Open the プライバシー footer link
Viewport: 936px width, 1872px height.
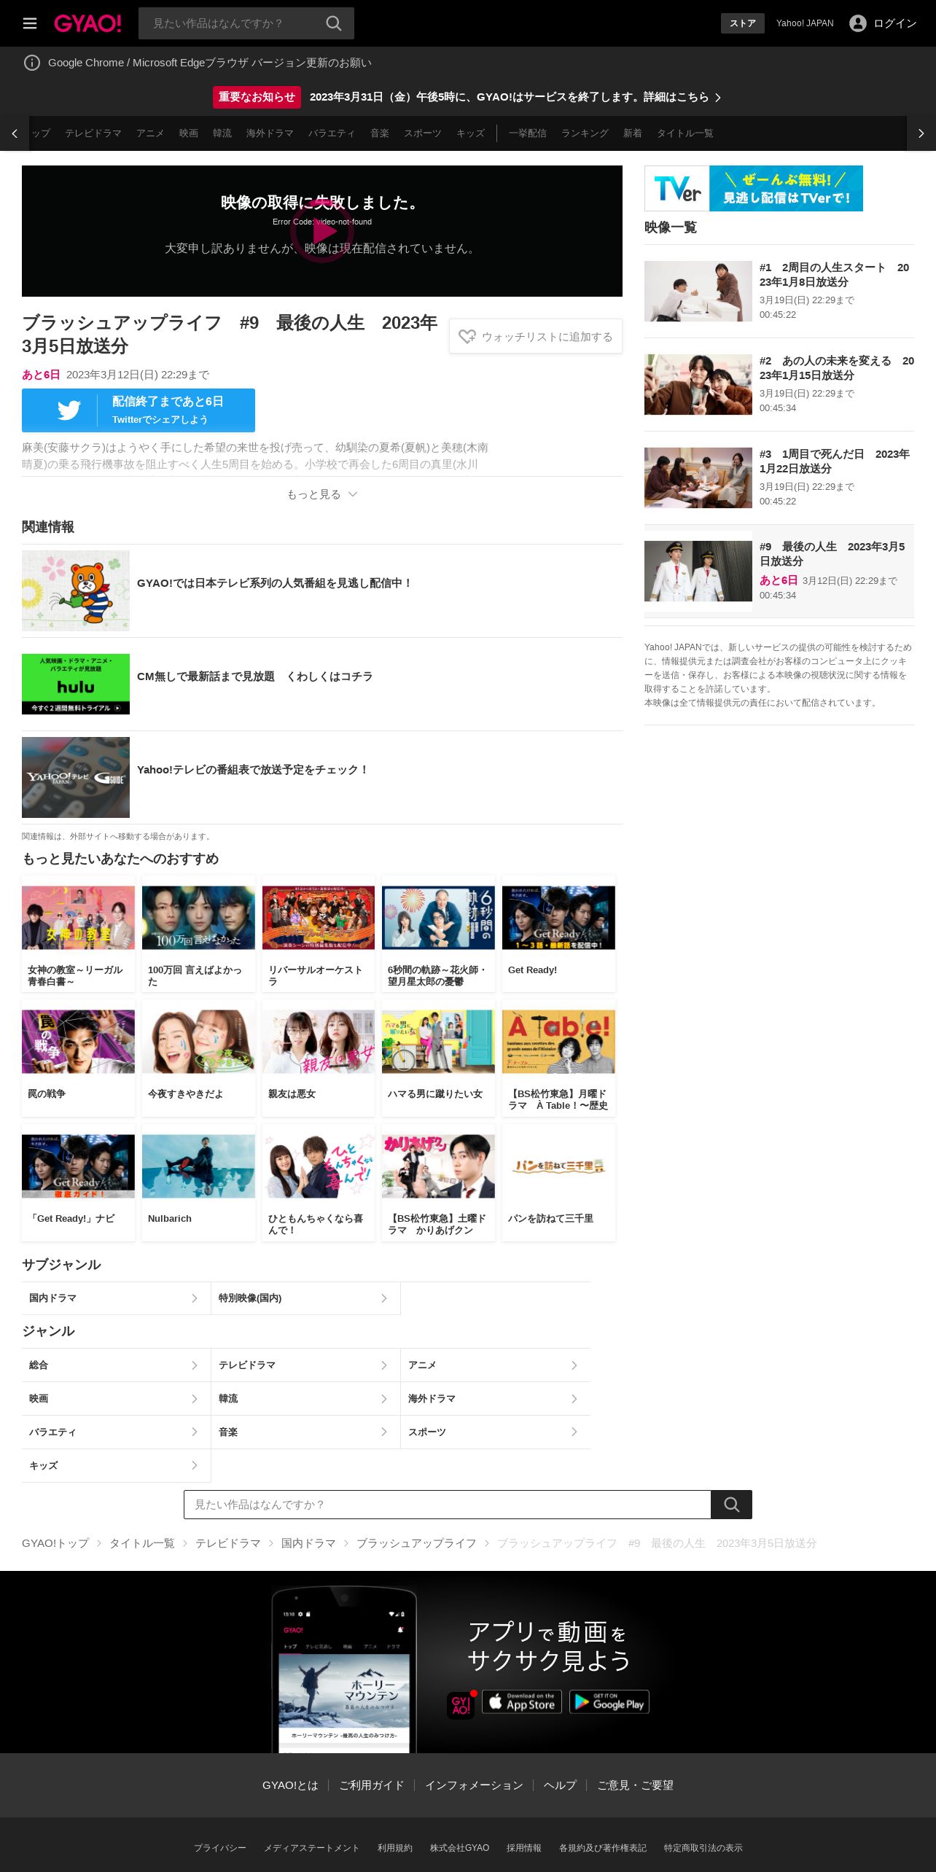[x=220, y=1848]
